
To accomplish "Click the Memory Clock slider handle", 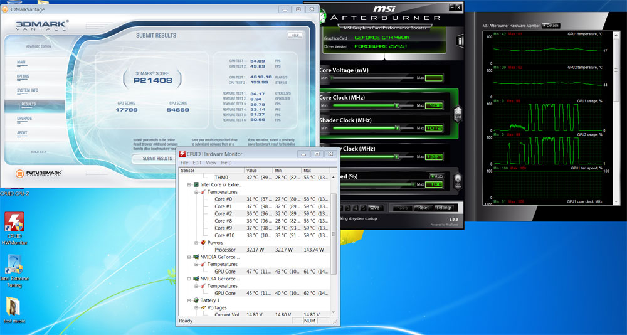I will coord(397,156).
